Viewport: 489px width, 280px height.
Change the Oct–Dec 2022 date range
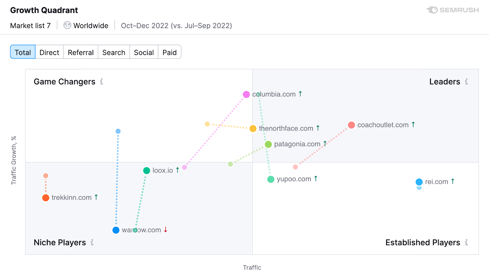coord(176,26)
